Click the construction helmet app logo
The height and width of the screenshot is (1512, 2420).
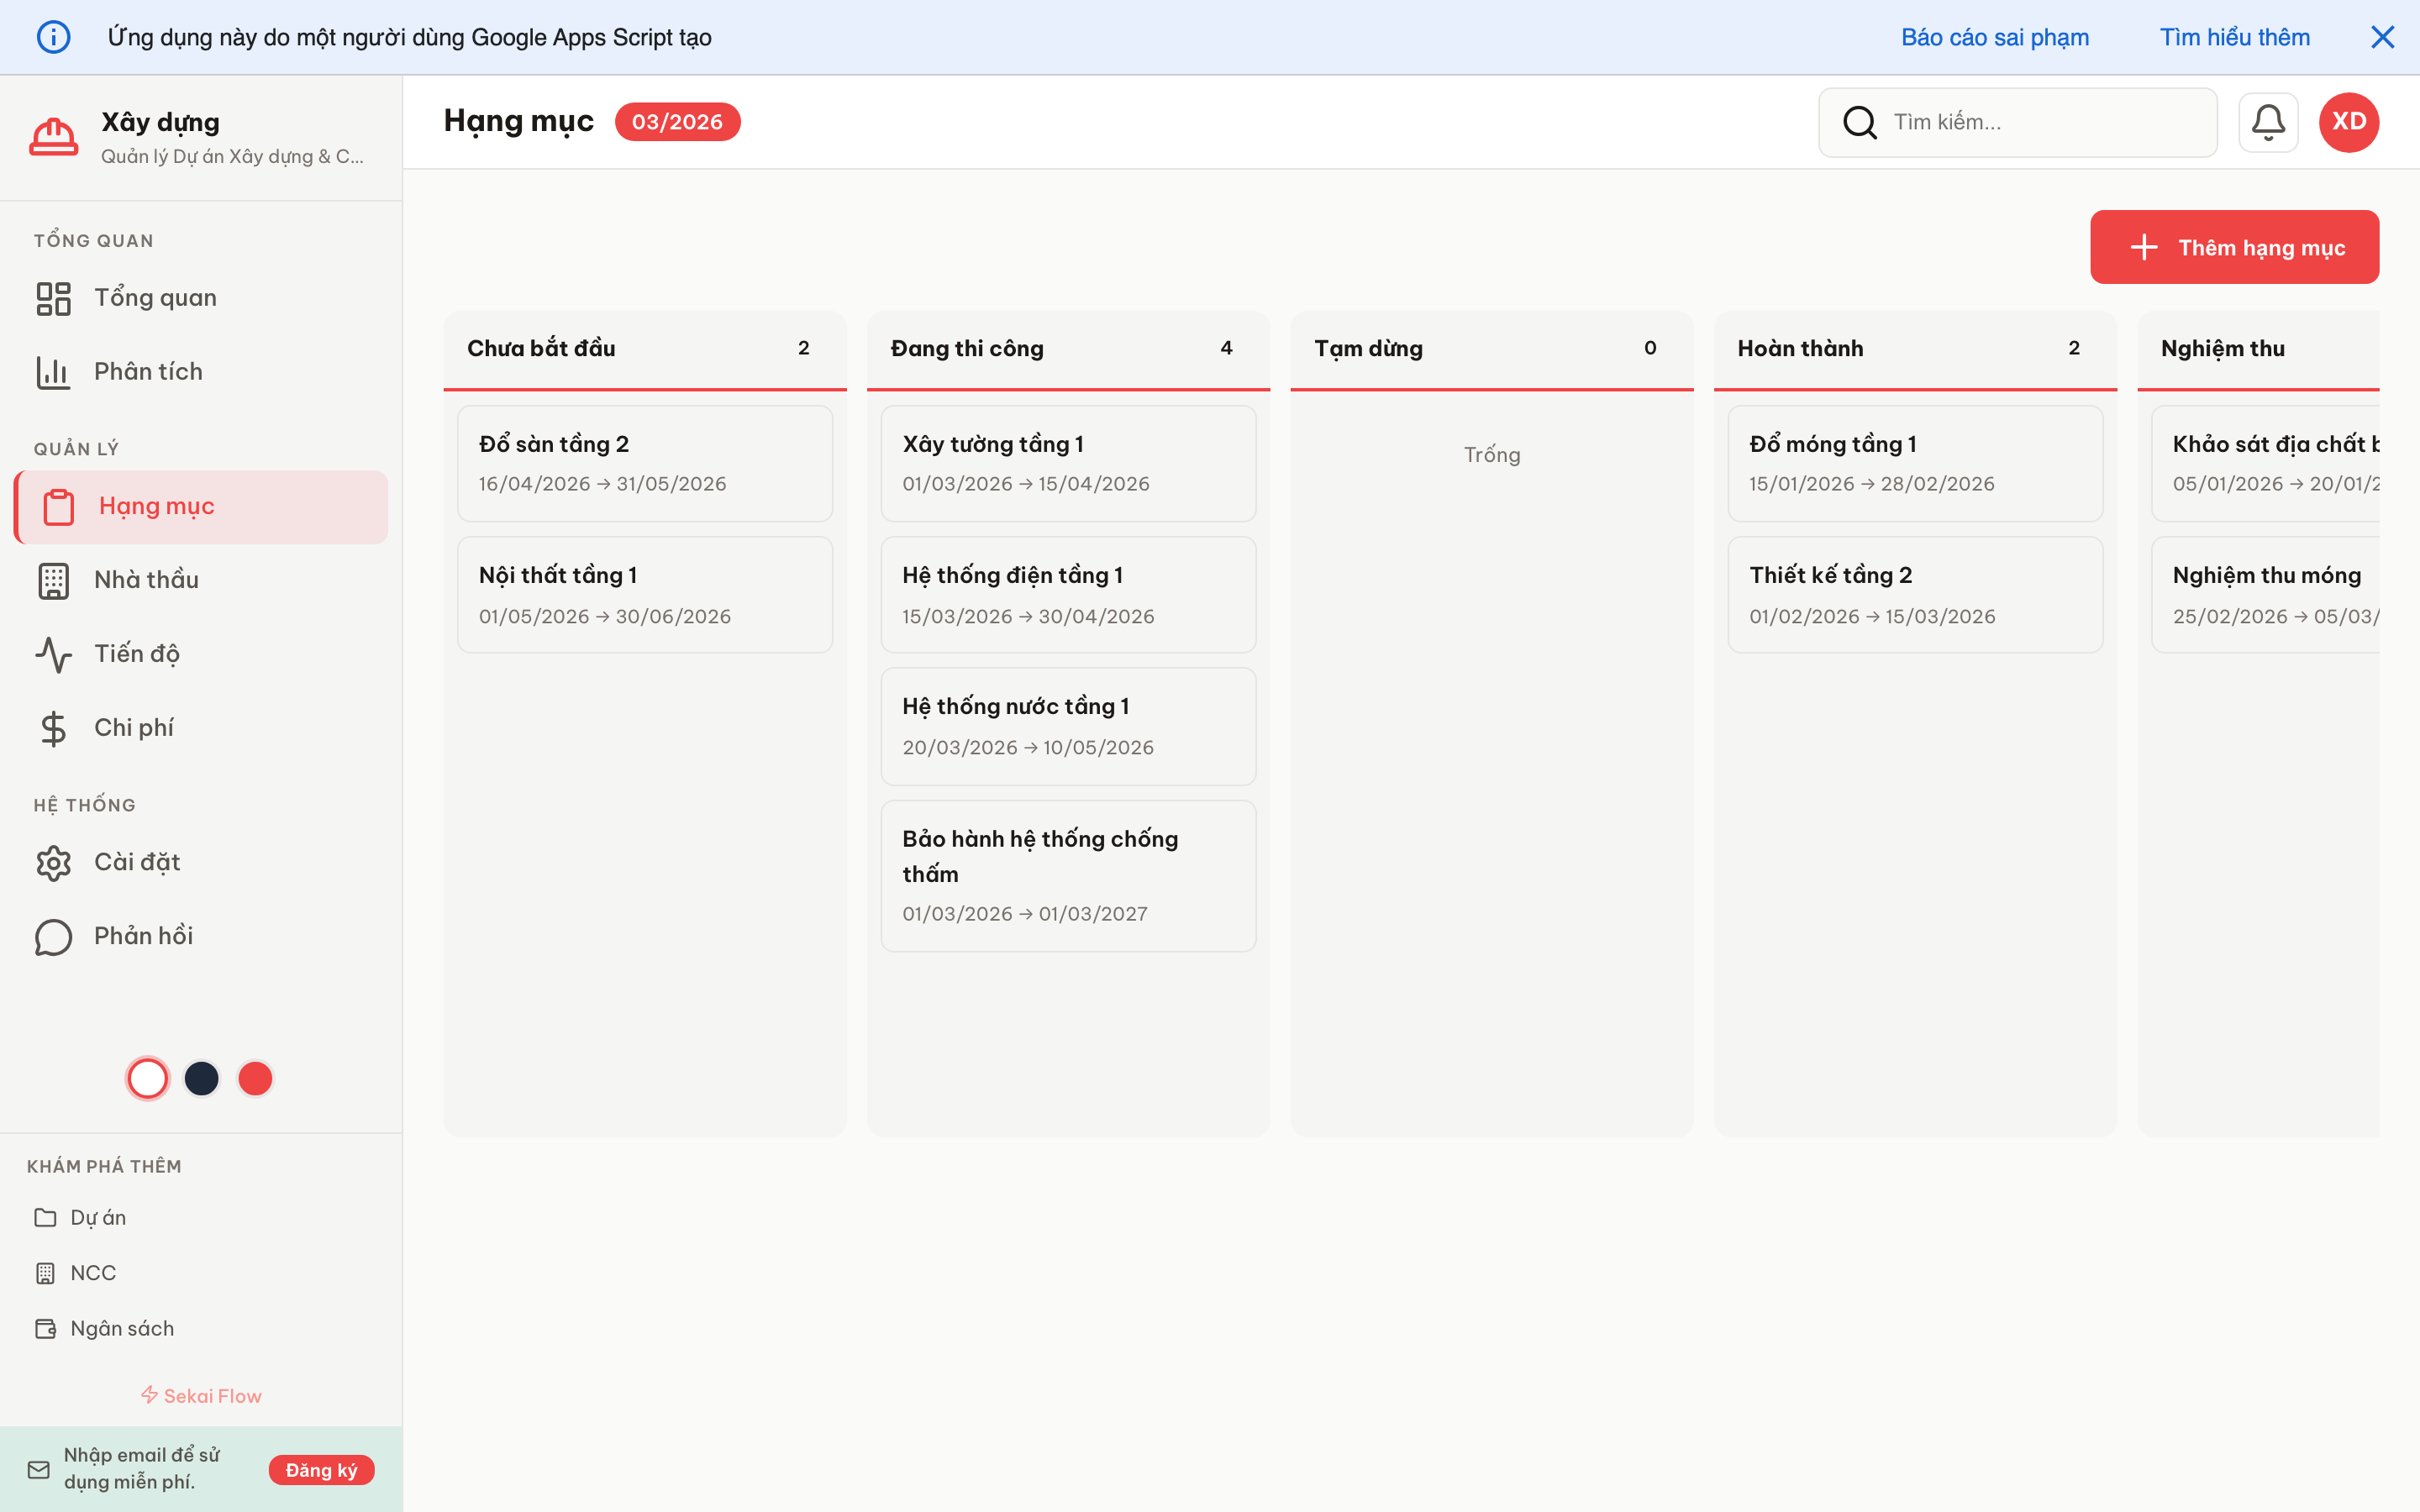click(54, 136)
